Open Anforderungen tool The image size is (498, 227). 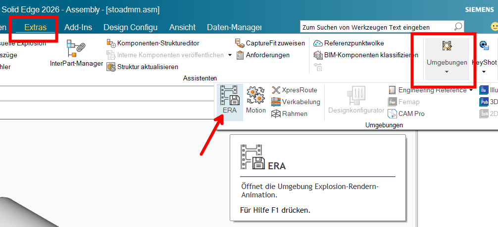[x=262, y=55]
